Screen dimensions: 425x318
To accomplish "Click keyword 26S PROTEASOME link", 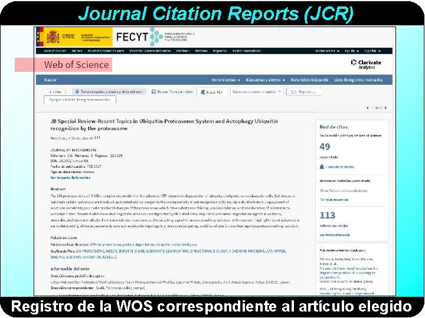I will pyautogui.click(x=90, y=251).
